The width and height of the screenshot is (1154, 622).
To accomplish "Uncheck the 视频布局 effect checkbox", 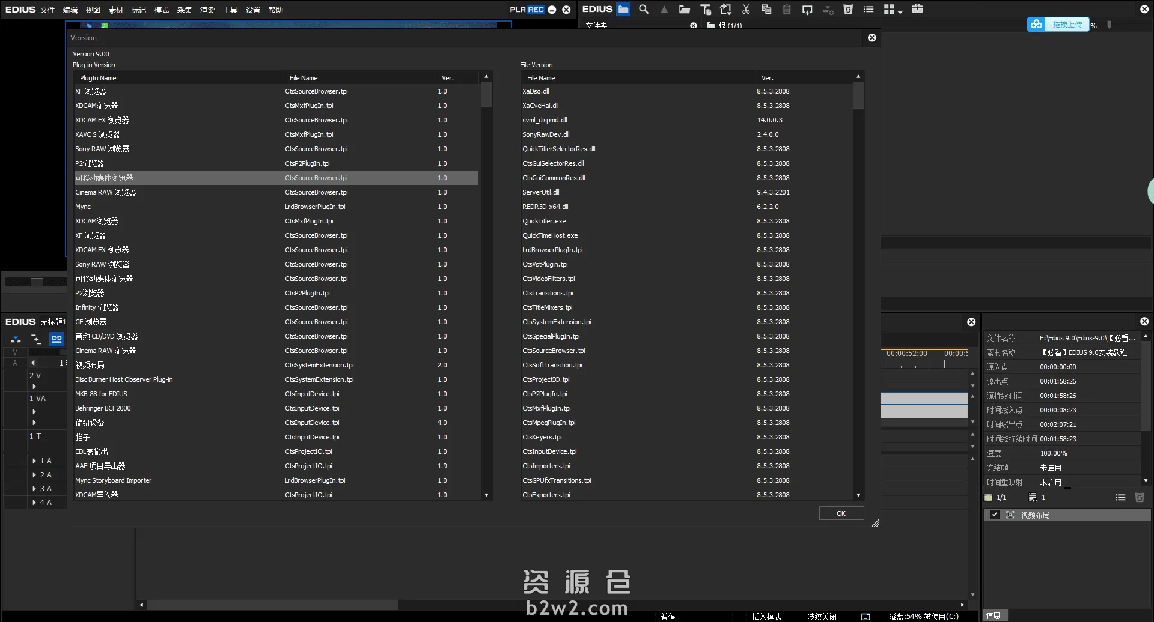I will pyautogui.click(x=995, y=515).
